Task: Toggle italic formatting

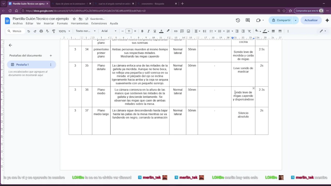Action: 148,31
